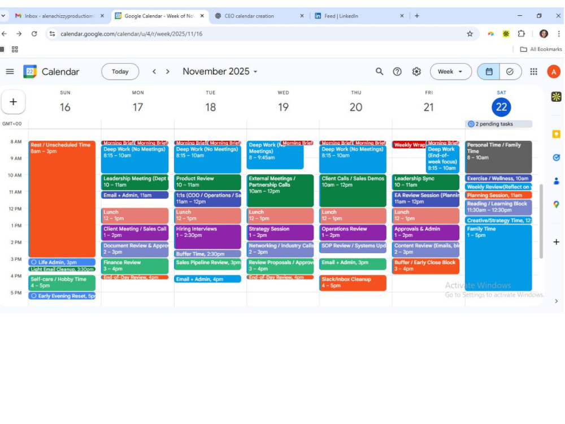The width and height of the screenshot is (565, 424).
Task: Open Chrome three-dot menu
Action: pyautogui.click(x=559, y=34)
